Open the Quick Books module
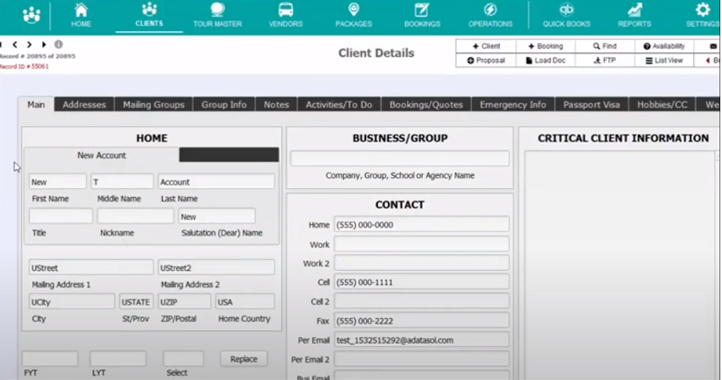 566,15
